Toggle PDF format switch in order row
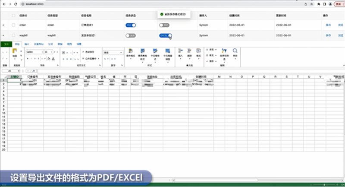This screenshot has width=345, height=187. (164, 25)
